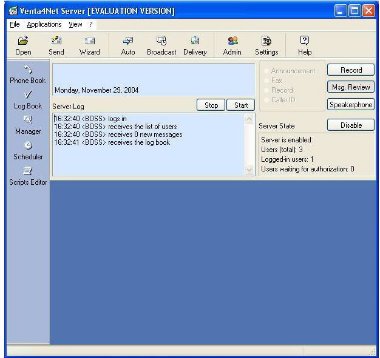The image size is (380, 358).
Task: Click the Msg. Review button
Action: click(x=351, y=87)
